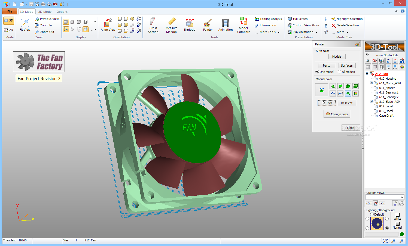The width and height of the screenshot is (408, 246).
Task: Open the www.3D-Tool.de link
Action: (x=387, y=55)
